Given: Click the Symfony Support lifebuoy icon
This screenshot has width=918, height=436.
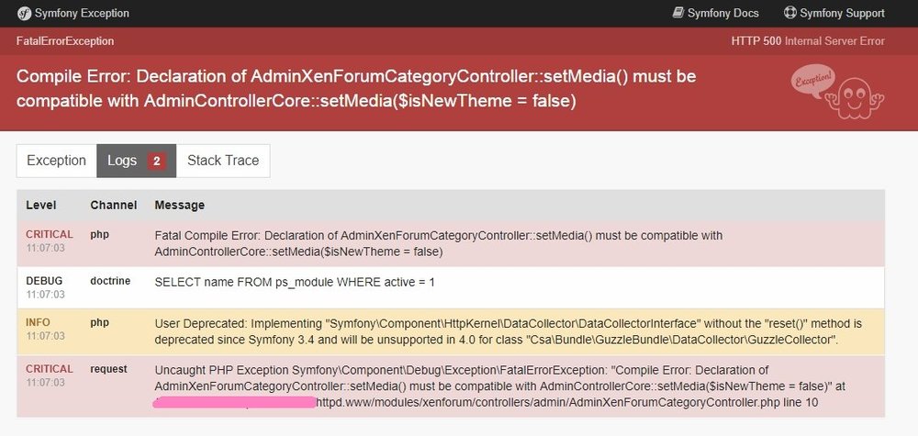Looking at the screenshot, I should [x=789, y=13].
